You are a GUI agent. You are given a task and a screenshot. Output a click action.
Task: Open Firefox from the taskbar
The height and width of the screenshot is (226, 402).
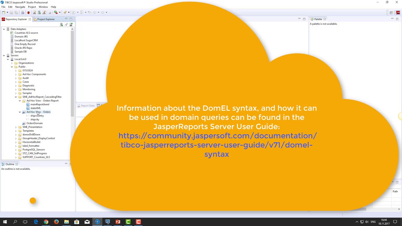[x=56, y=222]
